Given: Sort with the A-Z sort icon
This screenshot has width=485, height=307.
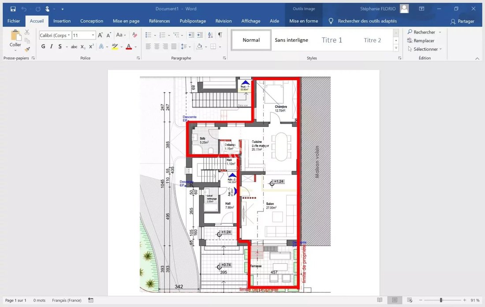Looking at the screenshot, I should coord(210,35).
